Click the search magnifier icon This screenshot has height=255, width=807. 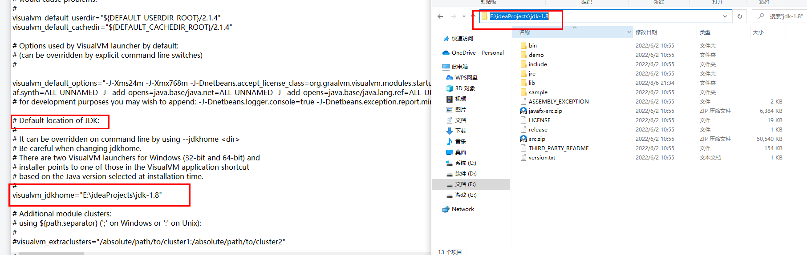pos(762,16)
